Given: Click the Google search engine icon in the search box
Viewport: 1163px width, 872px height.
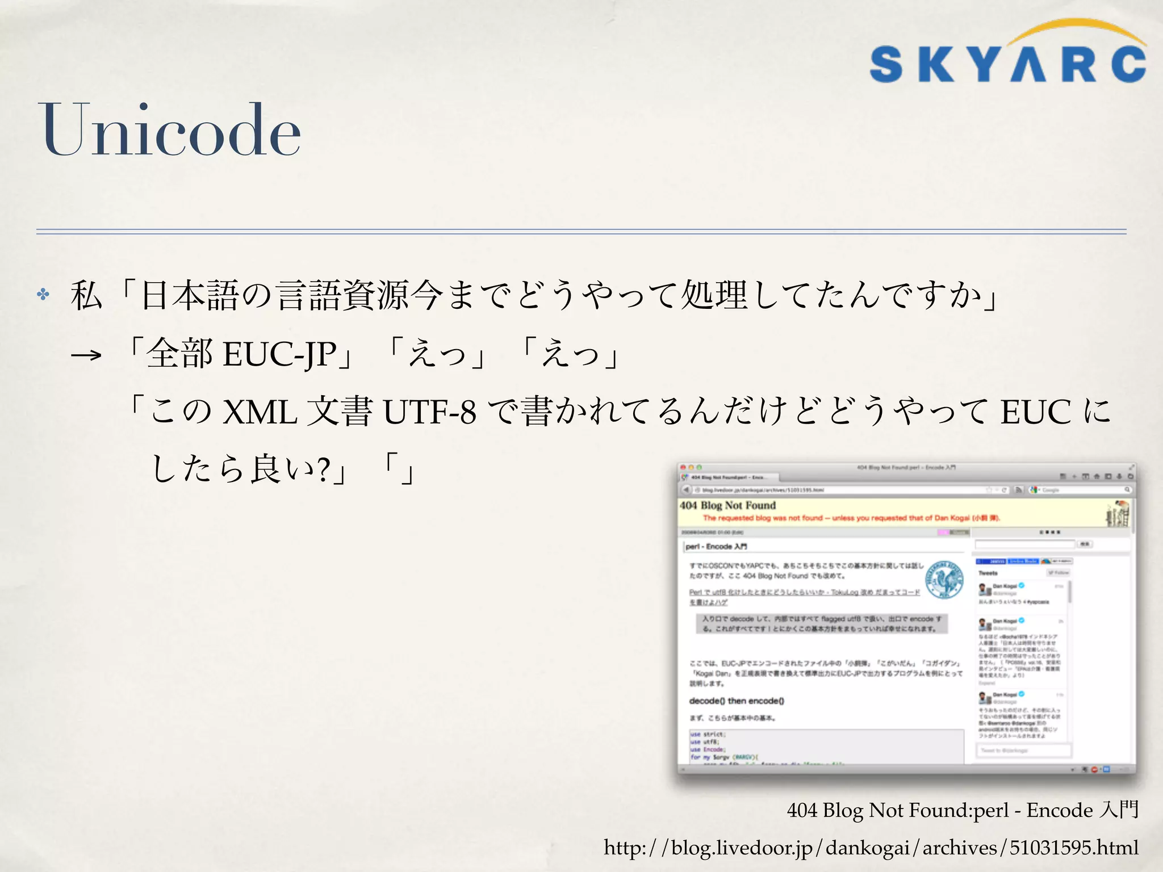Looking at the screenshot, I should tap(1033, 489).
